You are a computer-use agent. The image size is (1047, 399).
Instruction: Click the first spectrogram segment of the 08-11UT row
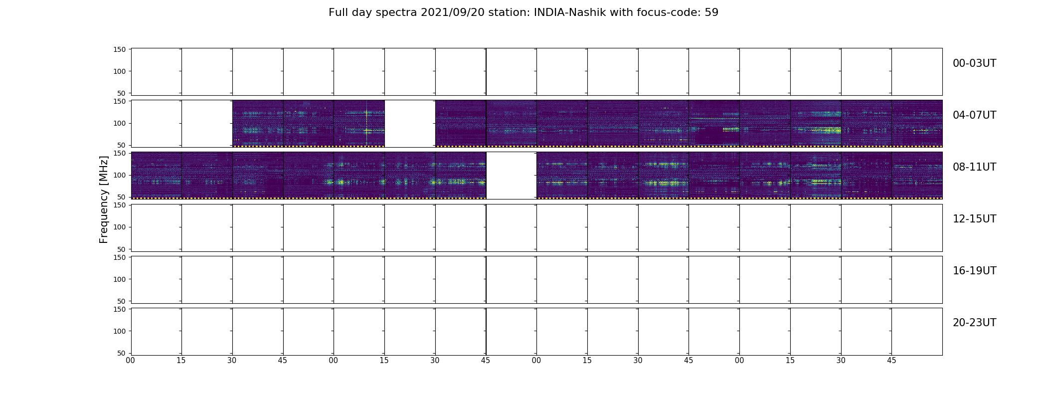tap(156, 176)
